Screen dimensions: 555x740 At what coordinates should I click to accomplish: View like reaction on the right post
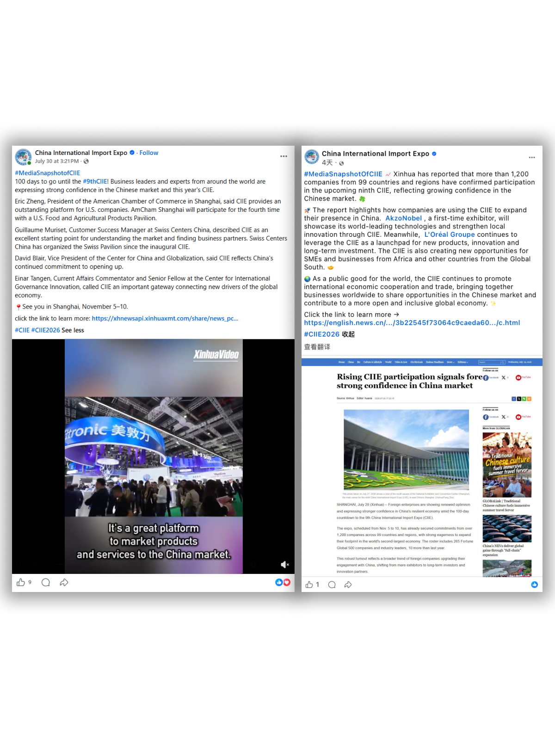534,585
